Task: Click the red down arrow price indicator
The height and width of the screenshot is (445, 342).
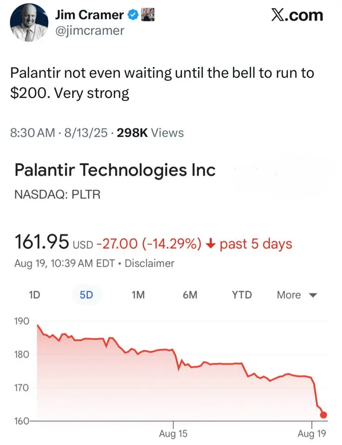Action: 210,244
